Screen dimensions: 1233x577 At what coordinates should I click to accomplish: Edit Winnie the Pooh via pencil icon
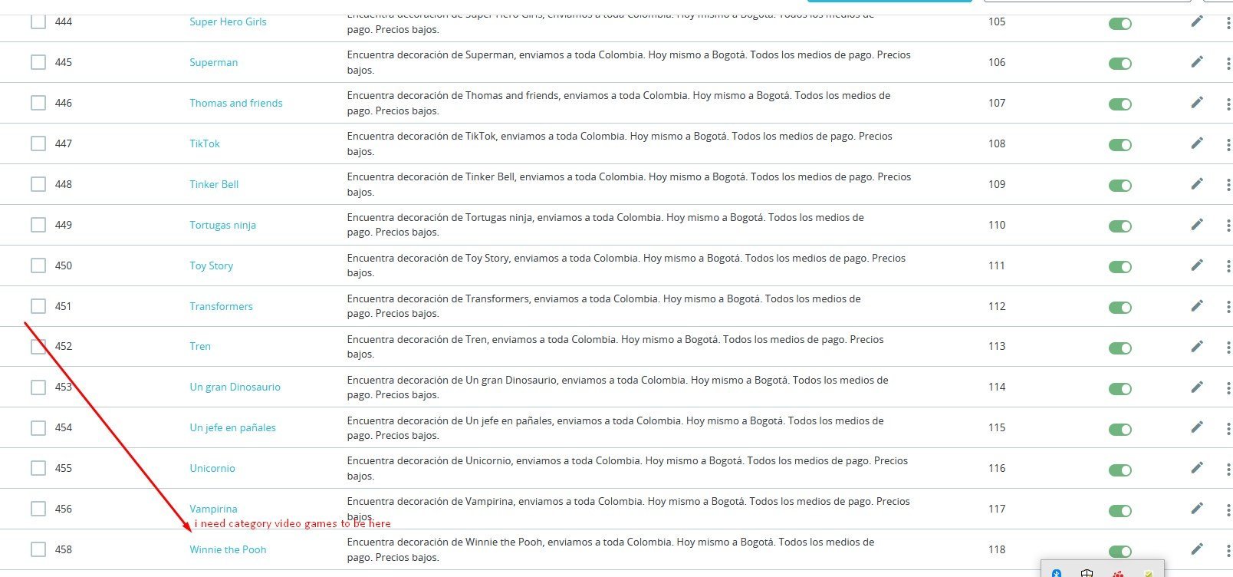point(1197,549)
